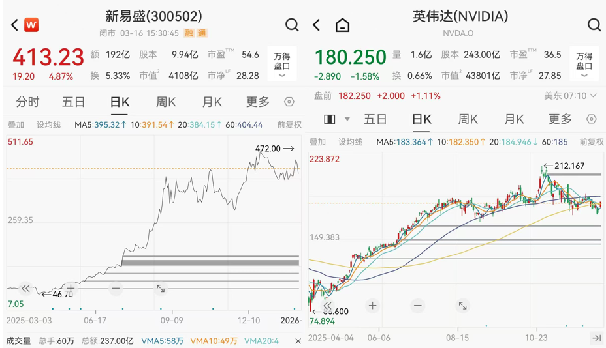
Task: Switch the NVIDIA chart style icon
Action: click(330, 119)
